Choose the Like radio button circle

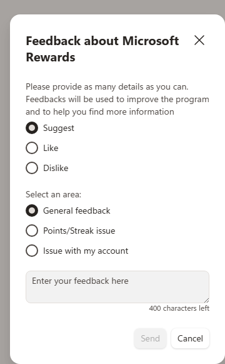[32, 148]
